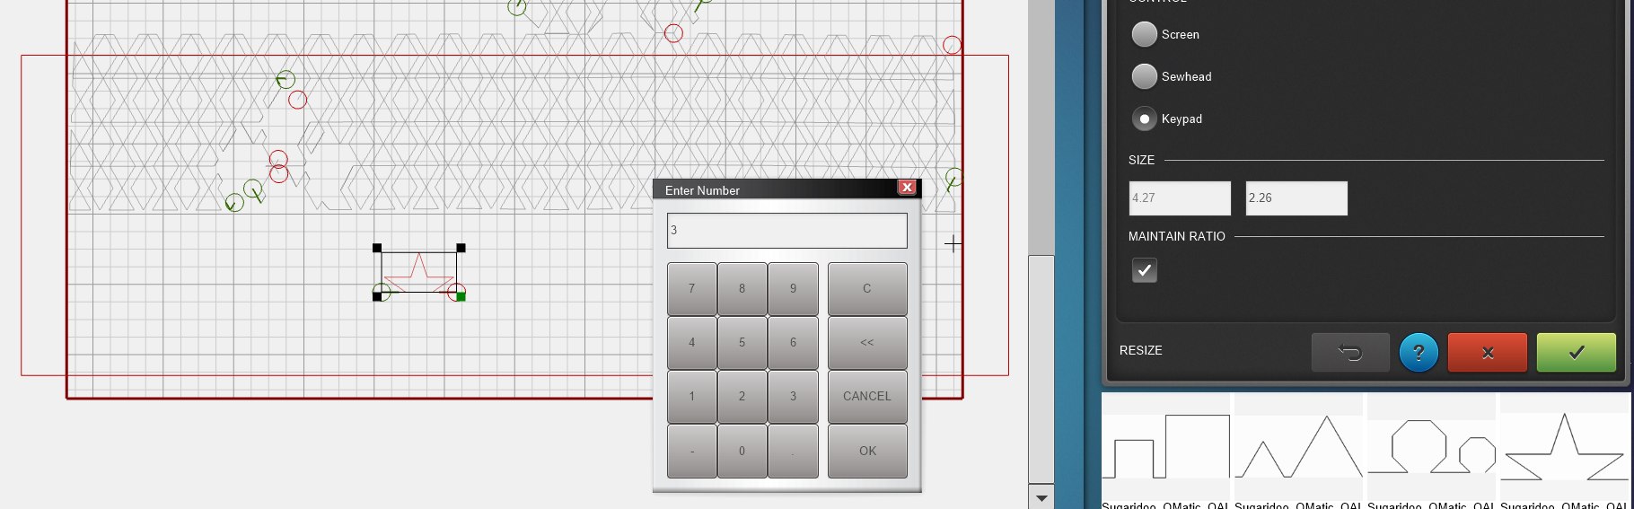The image size is (1634, 509).
Task: Select the Screen control option
Action: coord(1145,34)
